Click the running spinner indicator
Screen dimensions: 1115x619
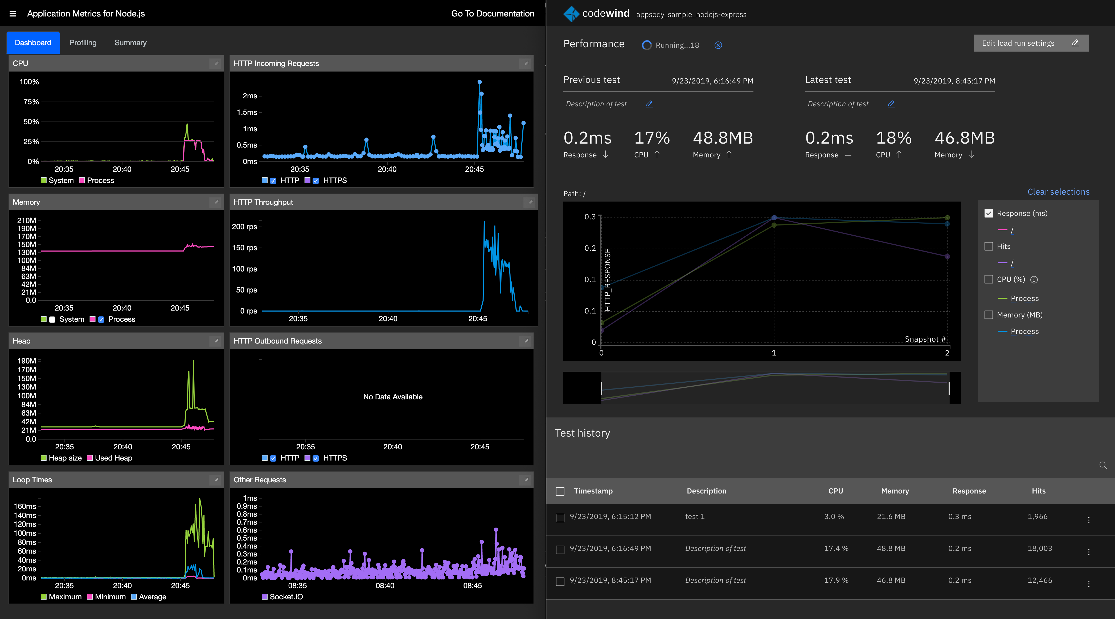[647, 45]
